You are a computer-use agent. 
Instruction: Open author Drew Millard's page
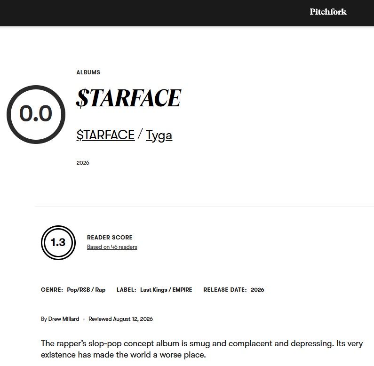click(64, 319)
